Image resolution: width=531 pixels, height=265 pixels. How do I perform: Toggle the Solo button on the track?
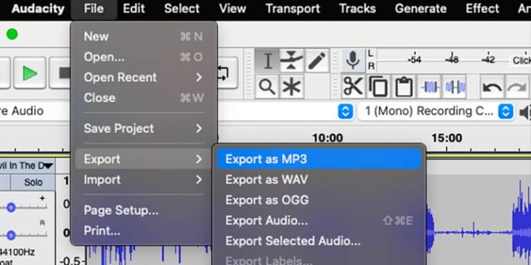[x=33, y=182]
